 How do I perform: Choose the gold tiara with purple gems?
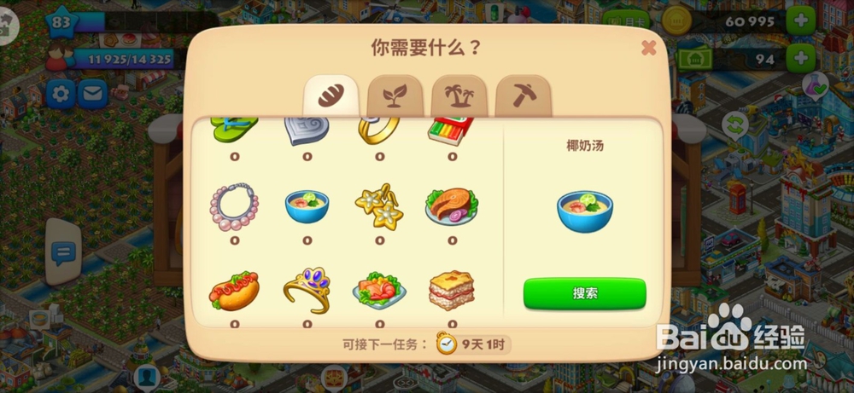307,290
